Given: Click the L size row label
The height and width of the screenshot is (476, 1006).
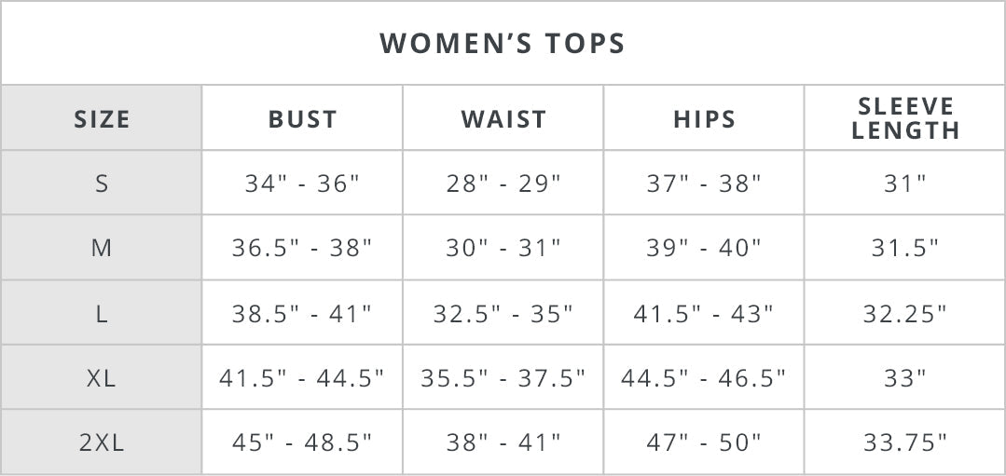Looking at the screenshot, I should tap(102, 314).
